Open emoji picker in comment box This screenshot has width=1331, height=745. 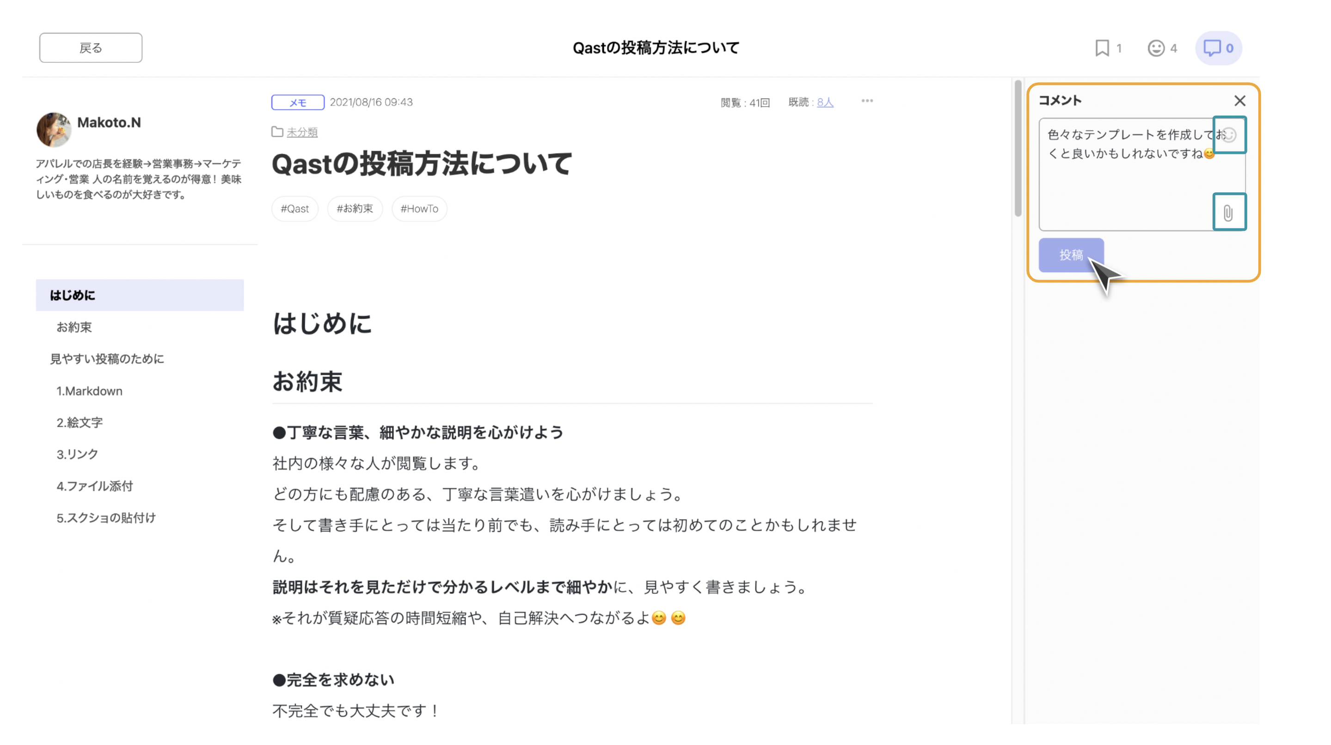pos(1229,135)
